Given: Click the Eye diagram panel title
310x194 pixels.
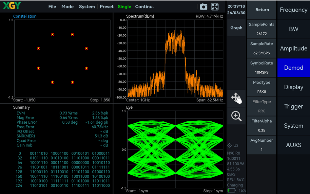Looking at the screenshot, I should 129,107.
